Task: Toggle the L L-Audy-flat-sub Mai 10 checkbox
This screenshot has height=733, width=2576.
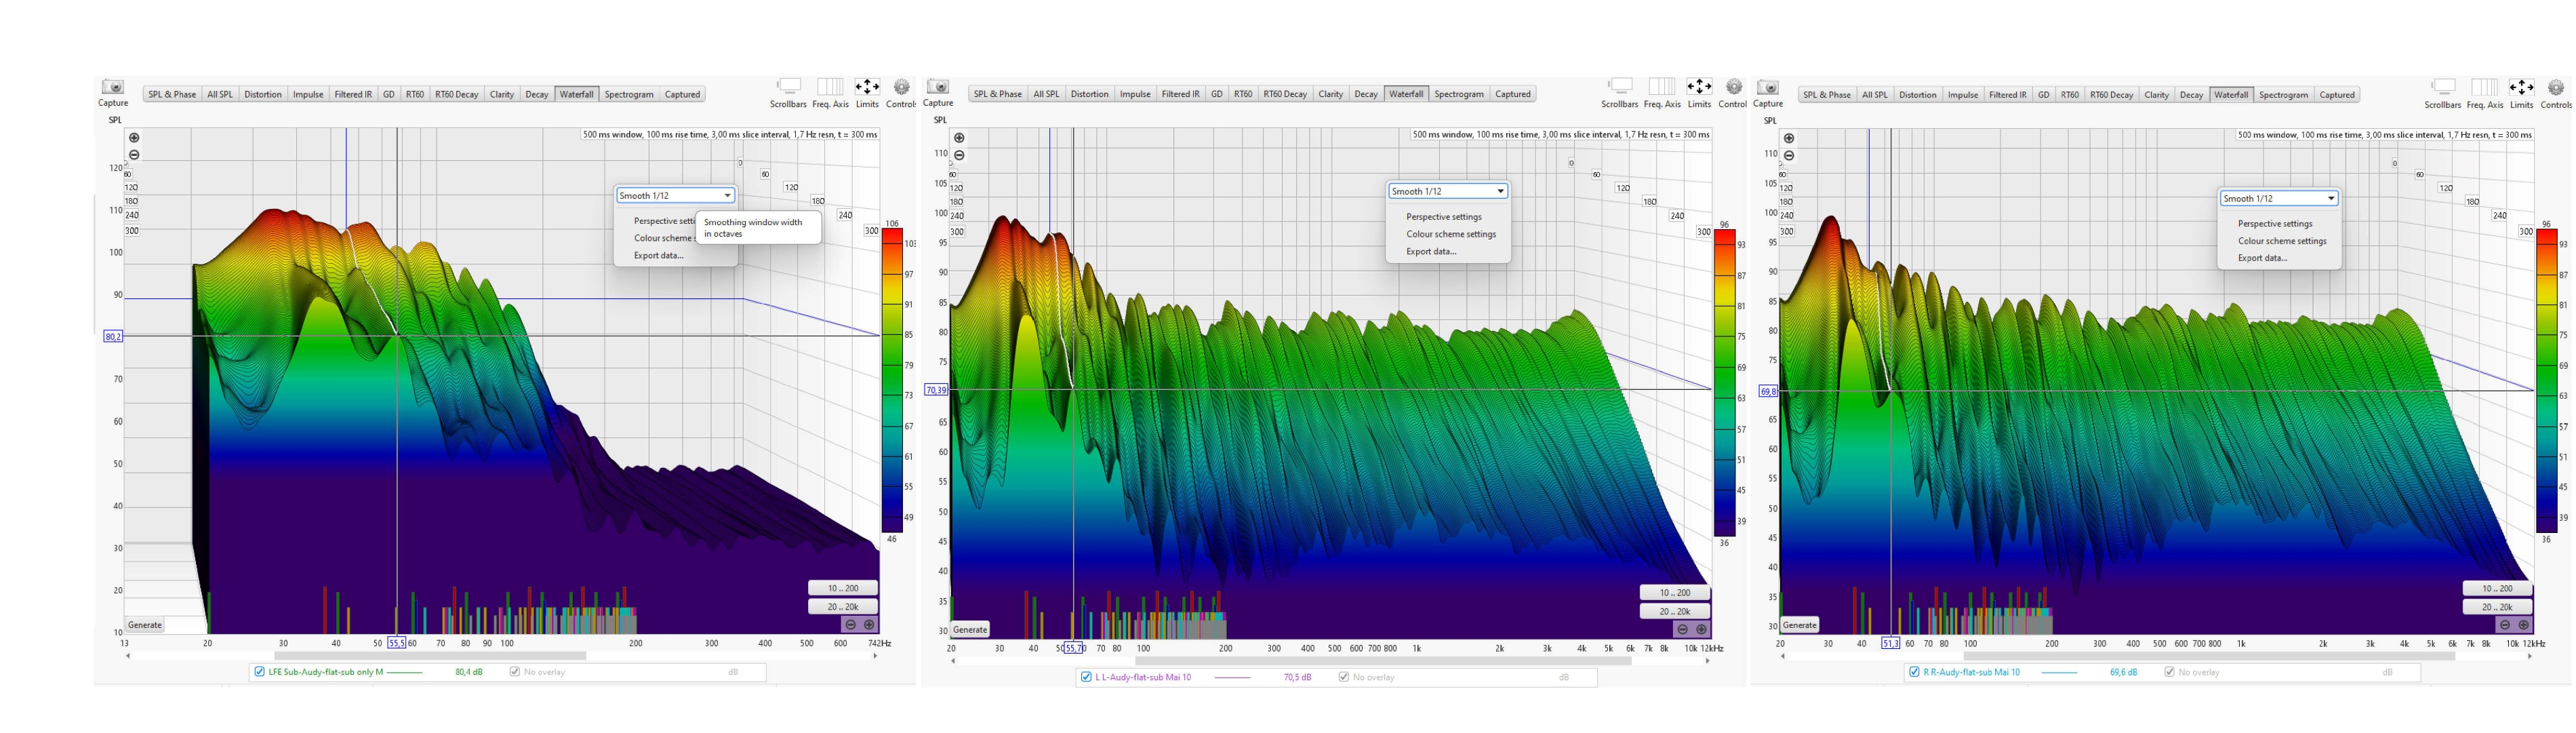Action: (1086, 677)
